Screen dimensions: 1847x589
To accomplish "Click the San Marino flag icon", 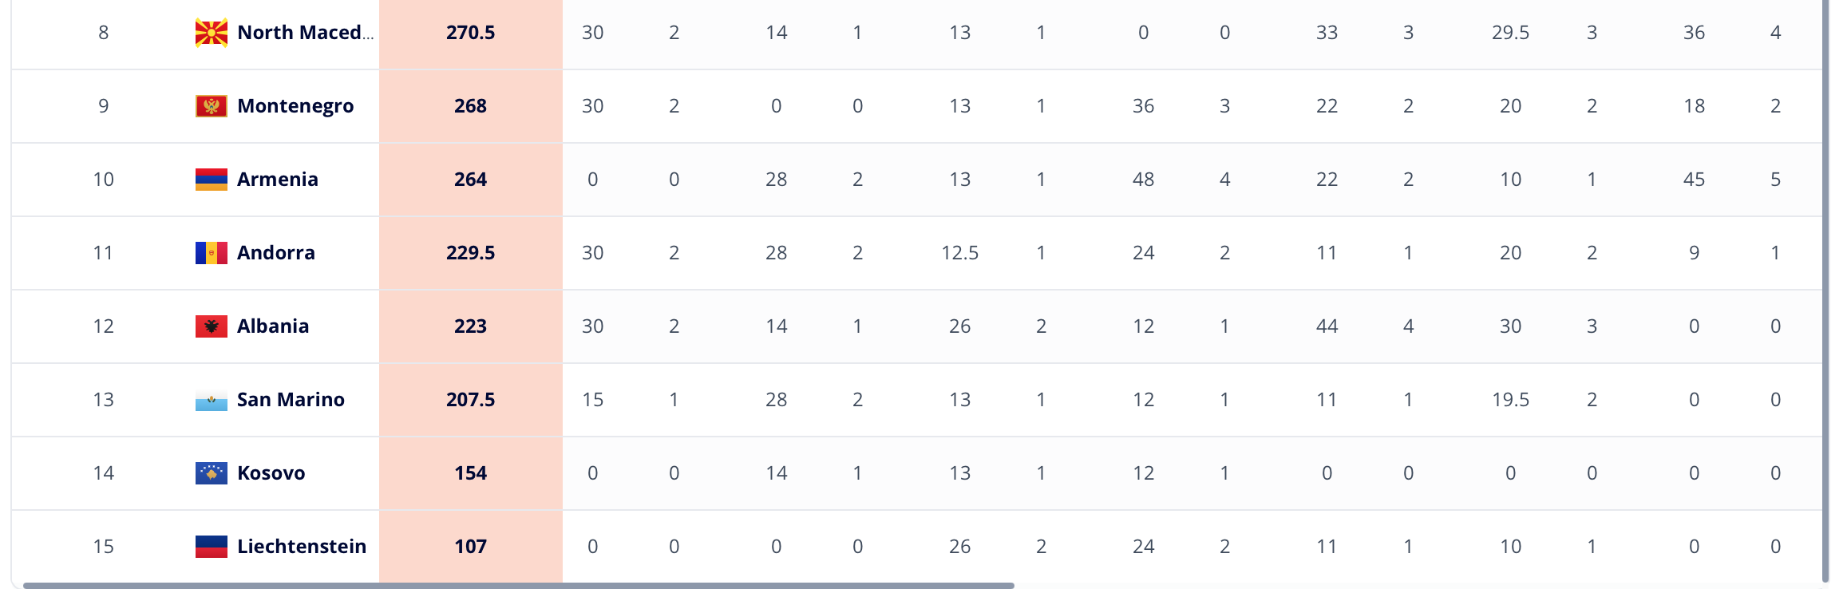I will [x=212, y=400].
